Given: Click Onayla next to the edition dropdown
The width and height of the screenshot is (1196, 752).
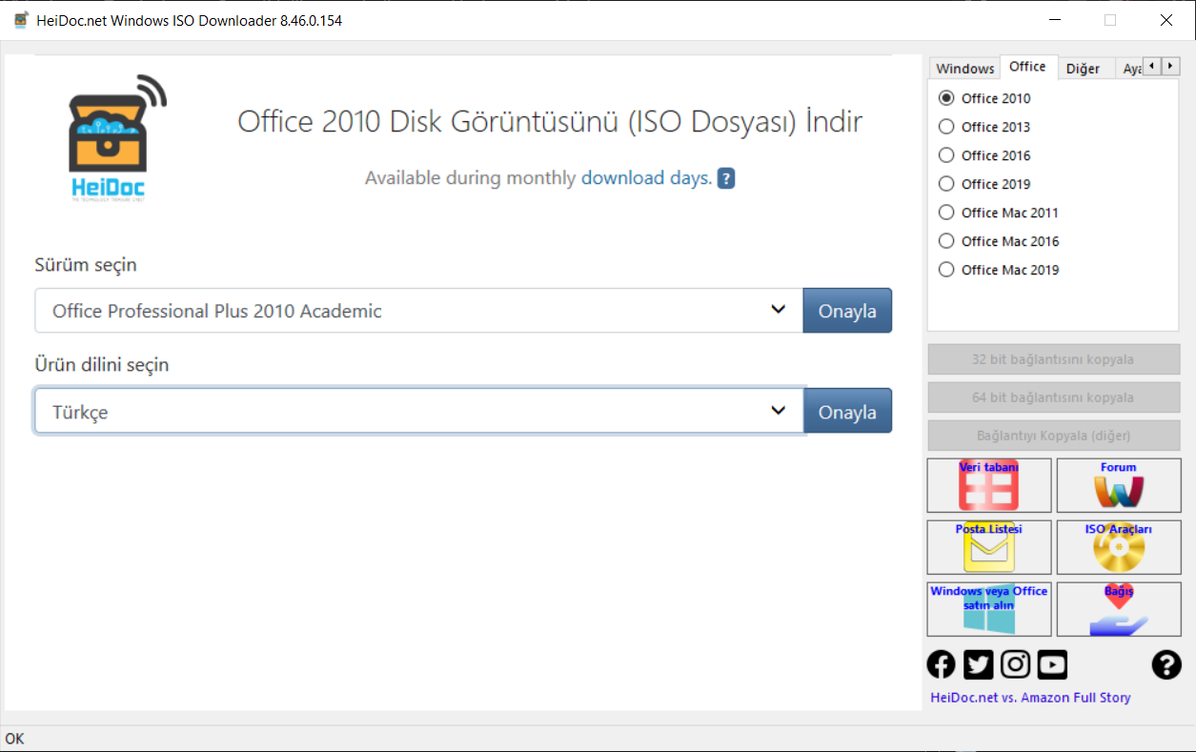Looking at the screenshot, I should [847, 311].
